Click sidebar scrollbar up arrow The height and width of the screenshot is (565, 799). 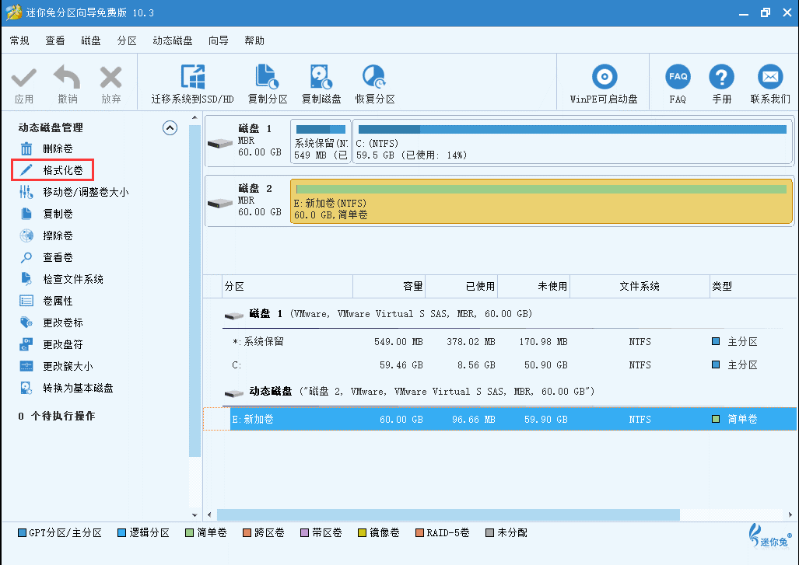(x=194, y=118)
